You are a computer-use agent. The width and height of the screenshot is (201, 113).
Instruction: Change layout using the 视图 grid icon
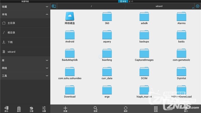[156, 109]
